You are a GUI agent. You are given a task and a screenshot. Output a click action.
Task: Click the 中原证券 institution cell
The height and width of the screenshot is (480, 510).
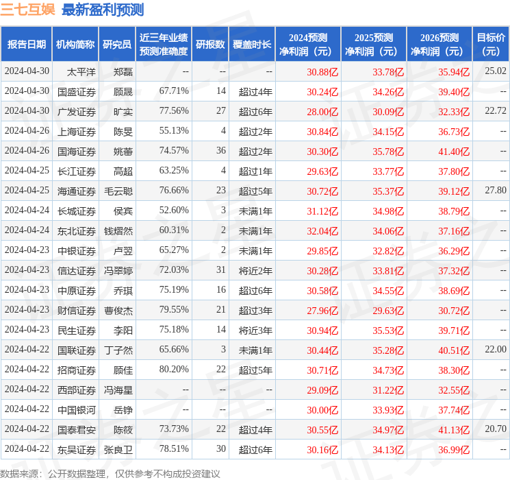[x=77, y=291]
